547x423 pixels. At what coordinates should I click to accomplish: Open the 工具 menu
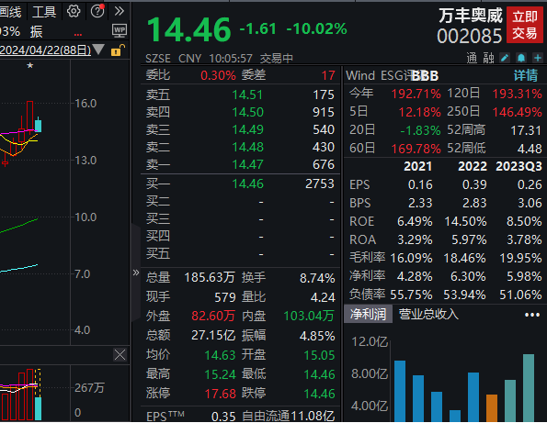click(x=44, y=12)
